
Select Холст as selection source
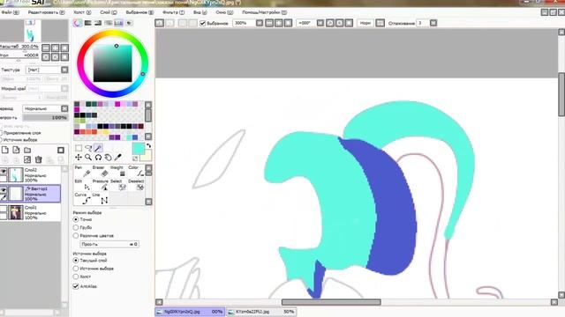tap(76, 276)
